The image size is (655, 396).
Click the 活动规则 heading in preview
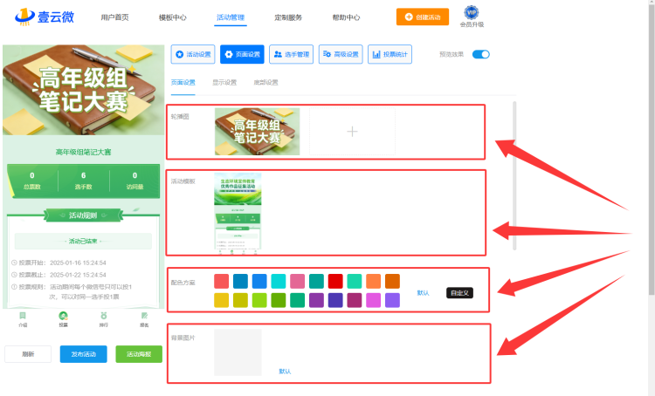(83, 215)
